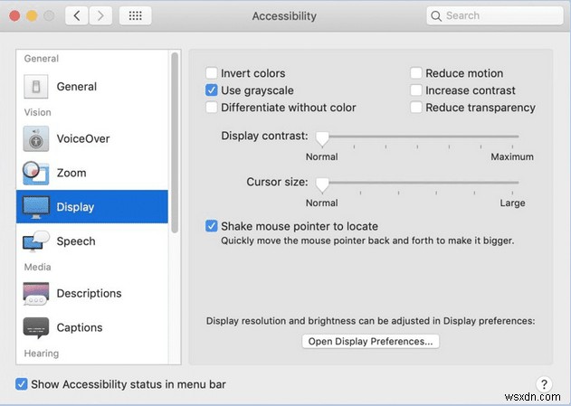Enable Reduce motion checkbox
The image size is (571, 406).
point(416,73)
